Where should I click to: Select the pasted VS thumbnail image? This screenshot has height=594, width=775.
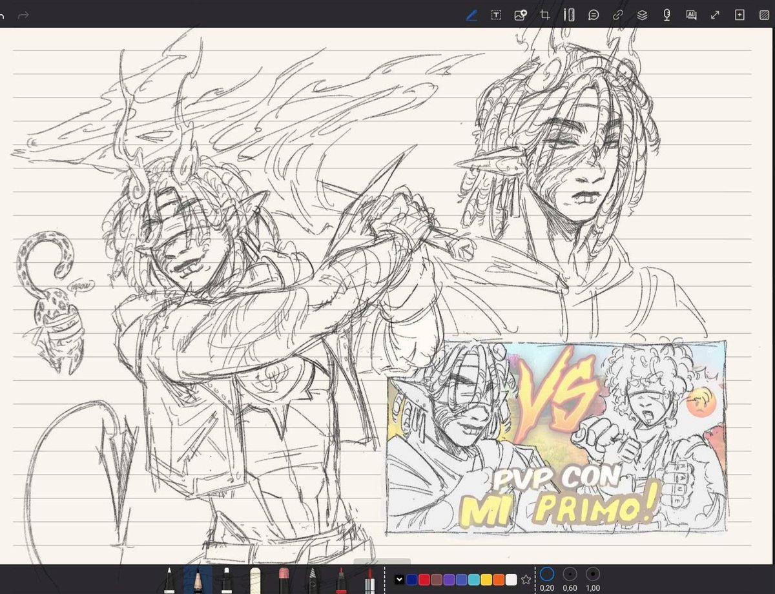tap(556, 436)
